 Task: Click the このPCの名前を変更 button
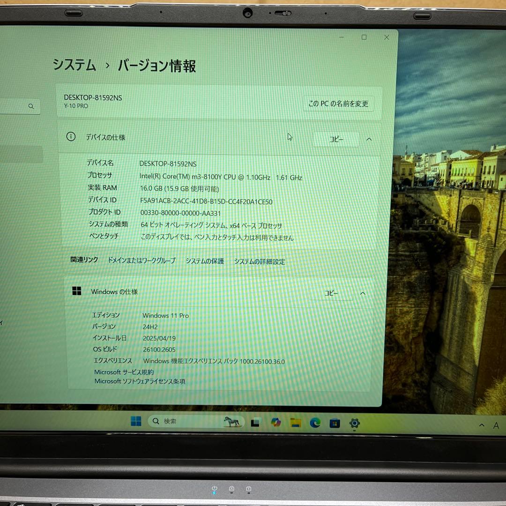(x=339, y=104)
